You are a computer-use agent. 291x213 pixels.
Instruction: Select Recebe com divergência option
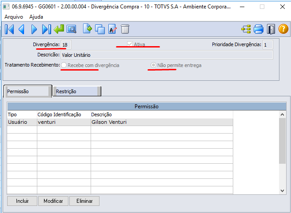pos(64,65)
